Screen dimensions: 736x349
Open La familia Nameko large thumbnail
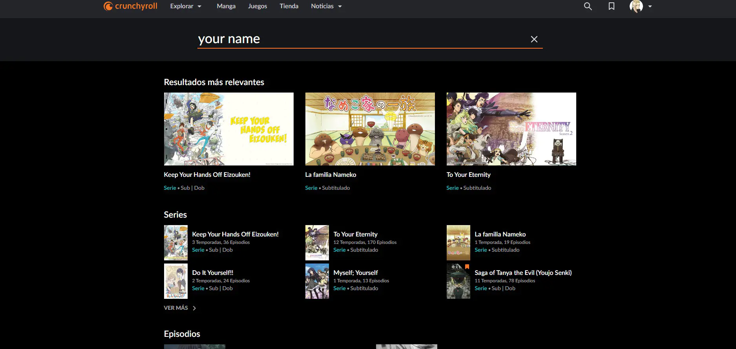tap(370, 129)
